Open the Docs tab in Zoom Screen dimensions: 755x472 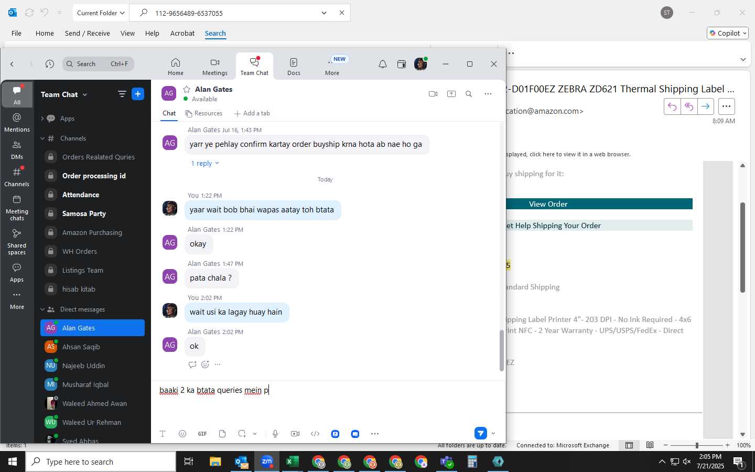click(x=294, y=67)
